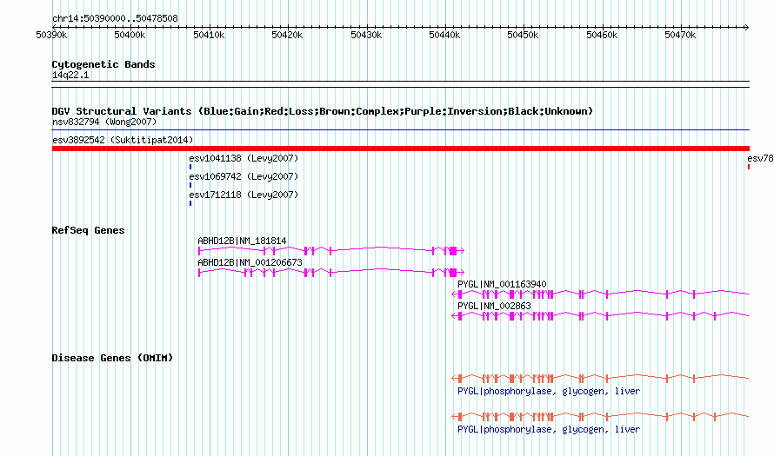
Task: Open ABHD12B|NM_181814 transcript label
Action: coord(242,241)
